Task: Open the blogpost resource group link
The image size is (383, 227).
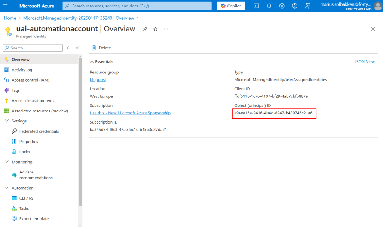Action: pos(98,79)
